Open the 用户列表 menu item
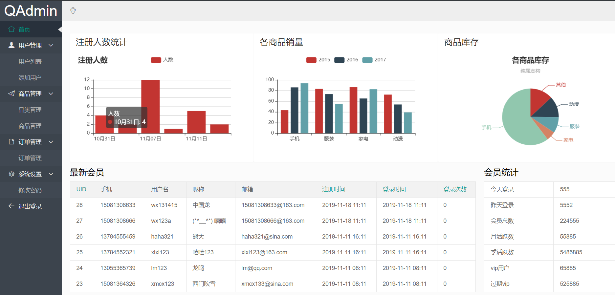The image size is (615, 295). click(x=30, y=61)
